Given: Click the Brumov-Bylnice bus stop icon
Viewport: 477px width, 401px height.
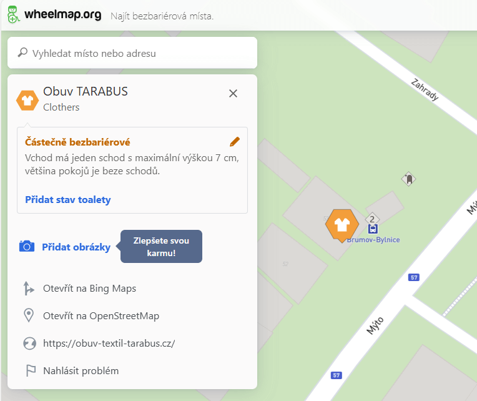Looking at the screenshot, I should tap(373, 229).
